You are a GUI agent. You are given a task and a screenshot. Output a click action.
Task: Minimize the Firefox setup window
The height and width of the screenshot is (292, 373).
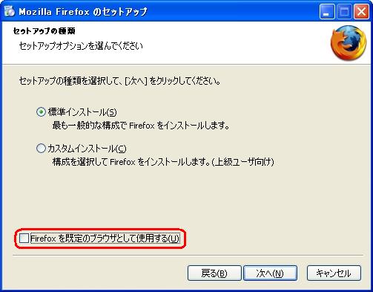pos(327,12)
